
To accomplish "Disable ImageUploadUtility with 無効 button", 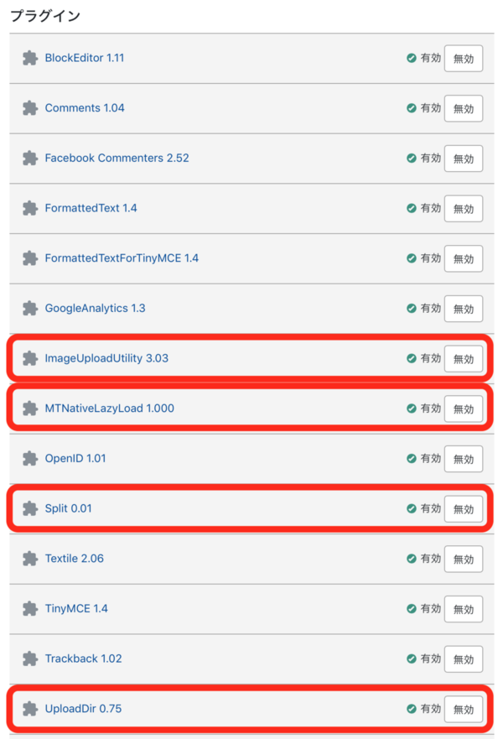I will click(x=464, y=359).
